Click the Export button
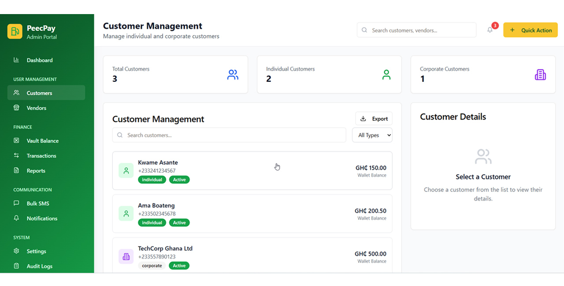 (x=374, y=118)
